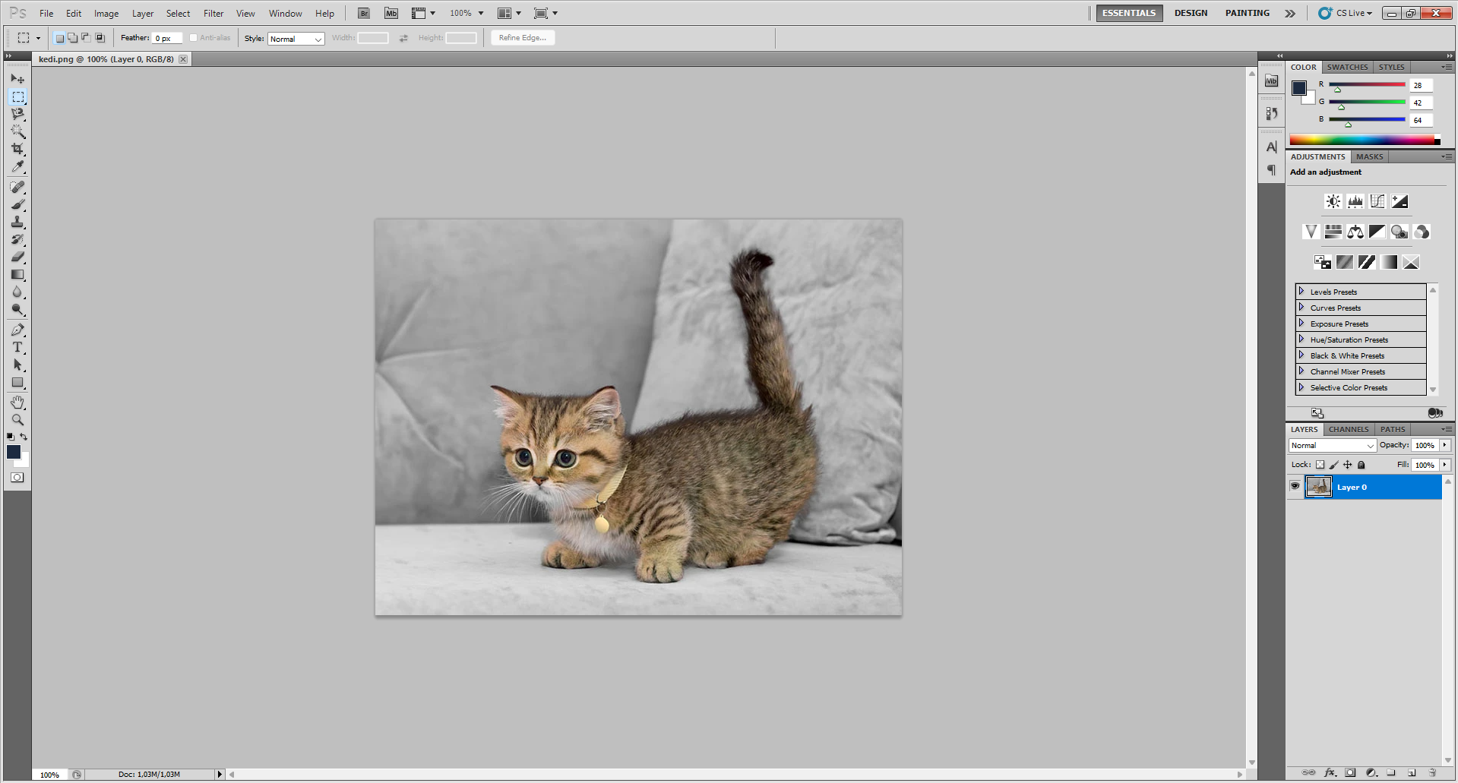1458x783 pixels.
Task: Open the layer blend mode dropdown
Action: point(1331,445)
